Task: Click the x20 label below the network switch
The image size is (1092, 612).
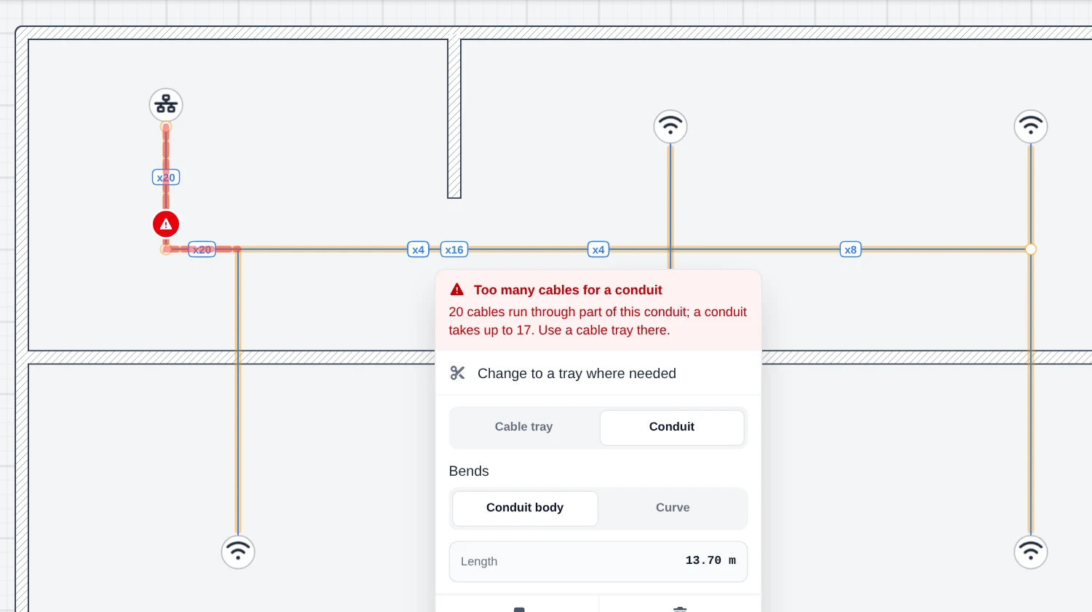Action: point(166,178)
